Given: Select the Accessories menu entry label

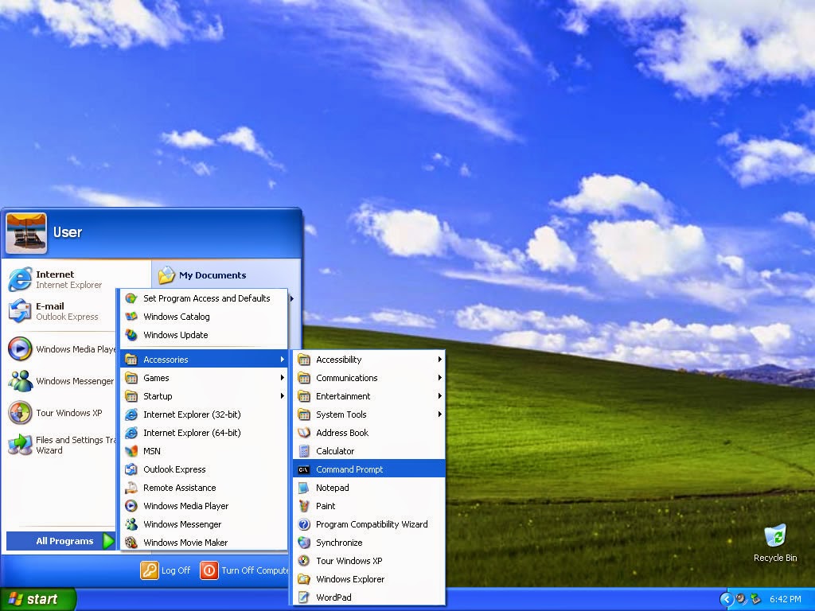Looking at the screenshot, I should 166,360.
